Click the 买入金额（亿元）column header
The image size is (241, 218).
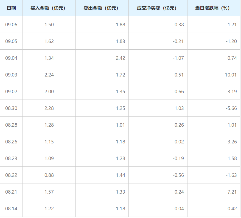[49, 8]
